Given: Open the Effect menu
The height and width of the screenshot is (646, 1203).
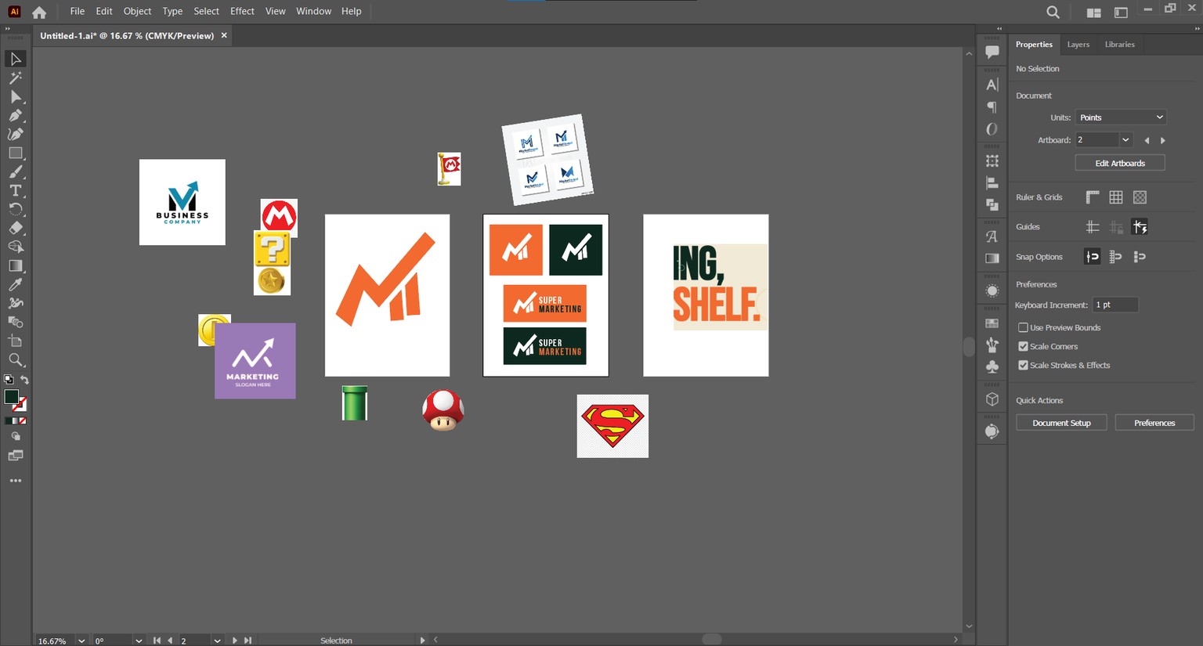Looking at the screenshot, I should click(242, 11).
